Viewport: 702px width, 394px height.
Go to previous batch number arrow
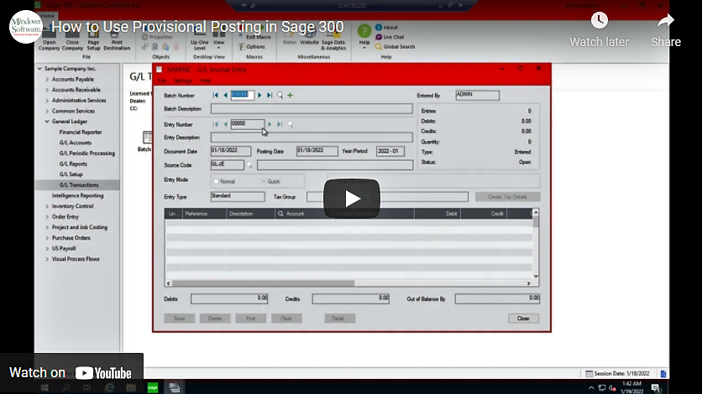(225, 96)
